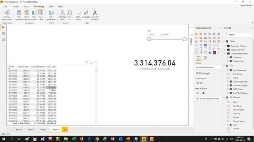Switch to Page 1 tab
The height and width of the screenshot is (142, 254).
pyautogui.click(x=19, y=129)
